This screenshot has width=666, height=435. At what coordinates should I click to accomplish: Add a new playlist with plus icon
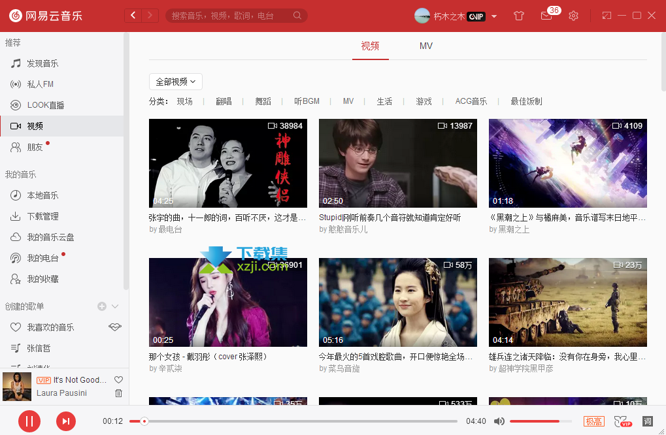102,306
